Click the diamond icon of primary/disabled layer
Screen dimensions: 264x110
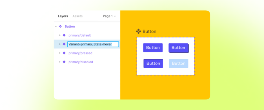(64, 62)
